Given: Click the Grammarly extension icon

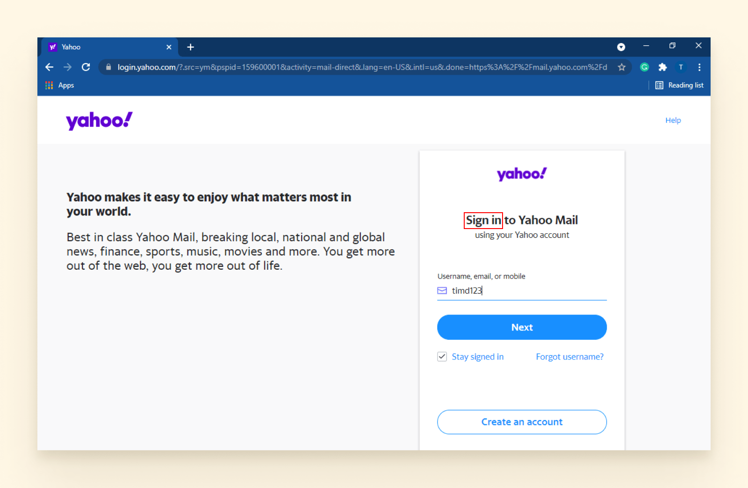Looking at the screenshot, I should pyautogui.click(x=644, y=67).
